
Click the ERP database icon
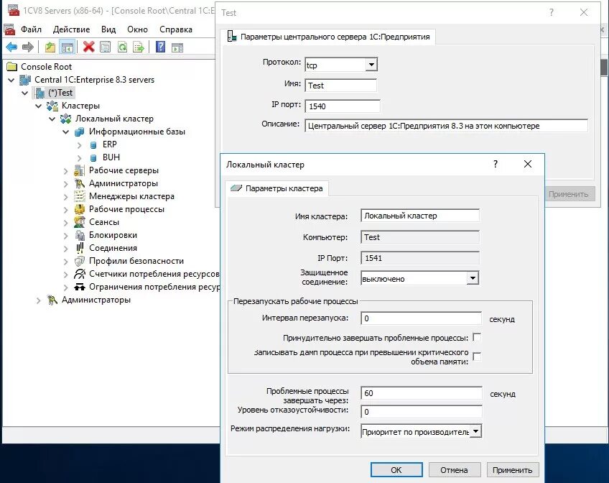pyautogui.click(x=93, y=145)
